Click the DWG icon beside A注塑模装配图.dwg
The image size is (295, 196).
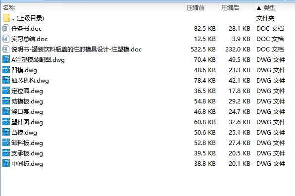click(6, 59)
